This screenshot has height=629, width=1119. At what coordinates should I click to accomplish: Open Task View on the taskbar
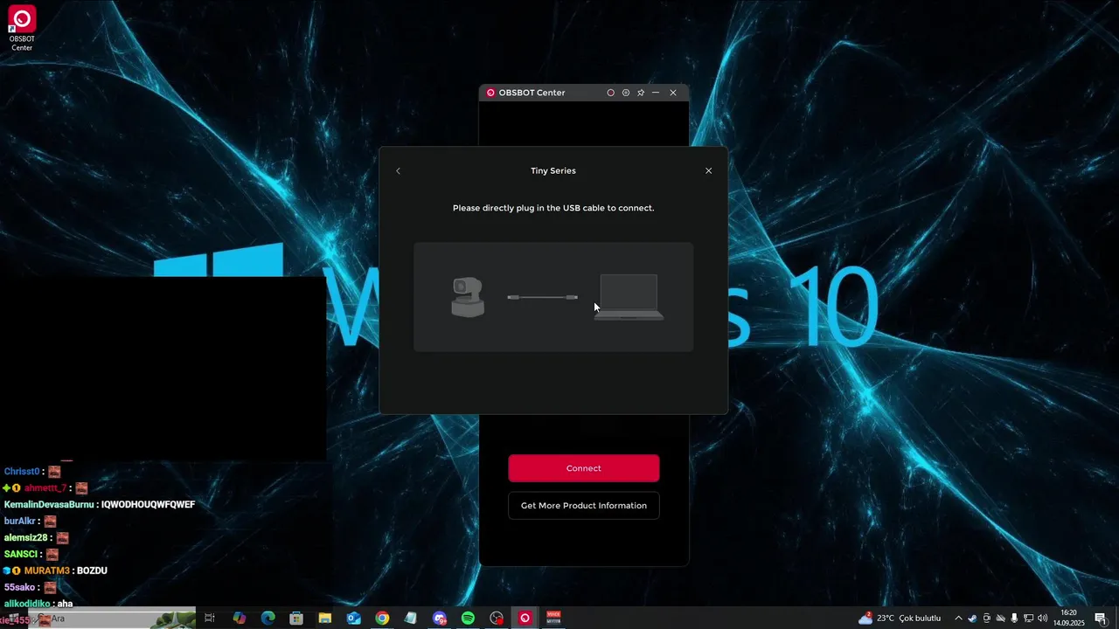210,619
